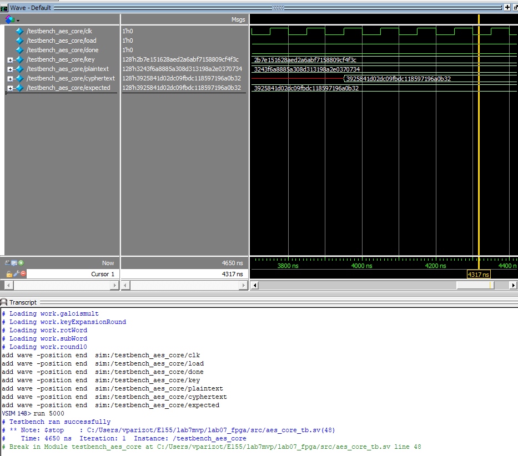Select /testbench_aes_core/done signal name

62,50
